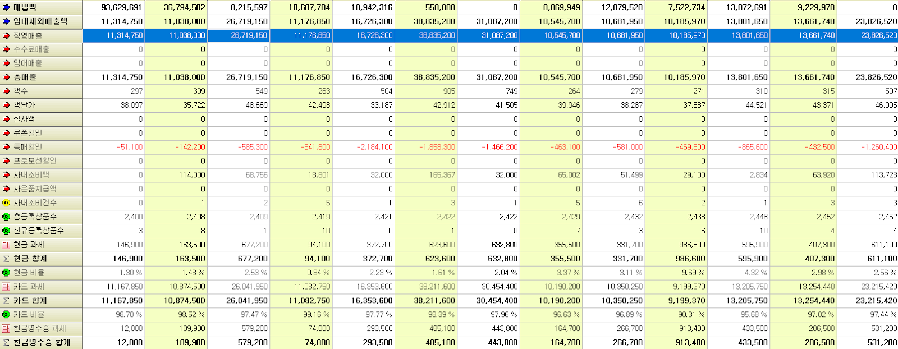This screenshot has height=349, width=898.
Task: Click the red 과 icon beside 카드 과세
Action: 6,287
